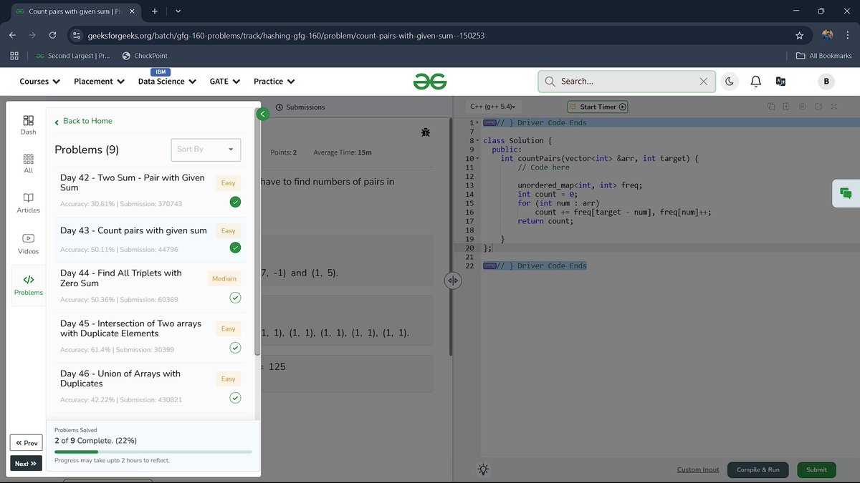Open the Sort By dropdown
The image size is (860, 483).
pyautogui.click(x=206, y=150)
